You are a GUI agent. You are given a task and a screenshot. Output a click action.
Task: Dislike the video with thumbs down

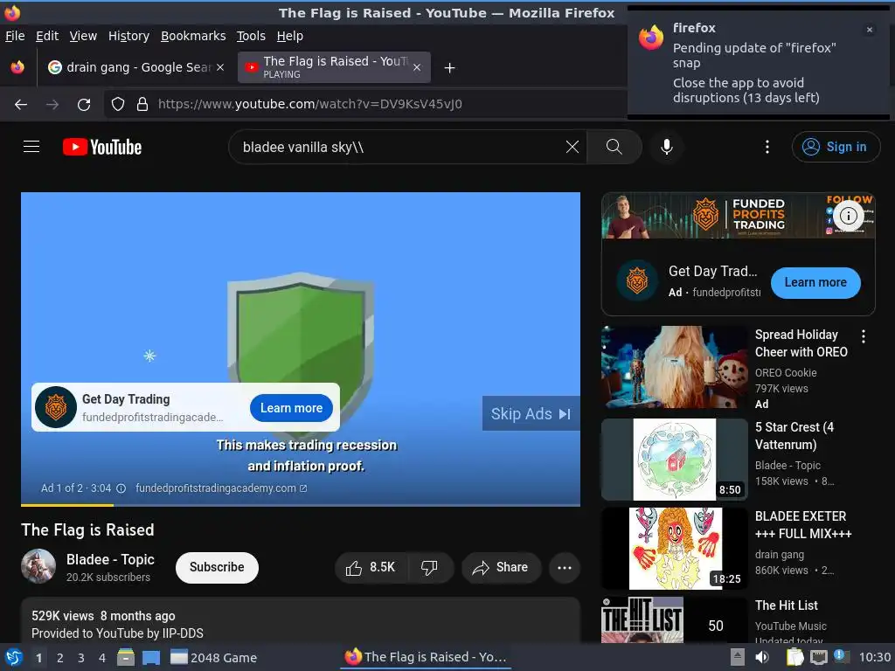click(x=429, y=567)
